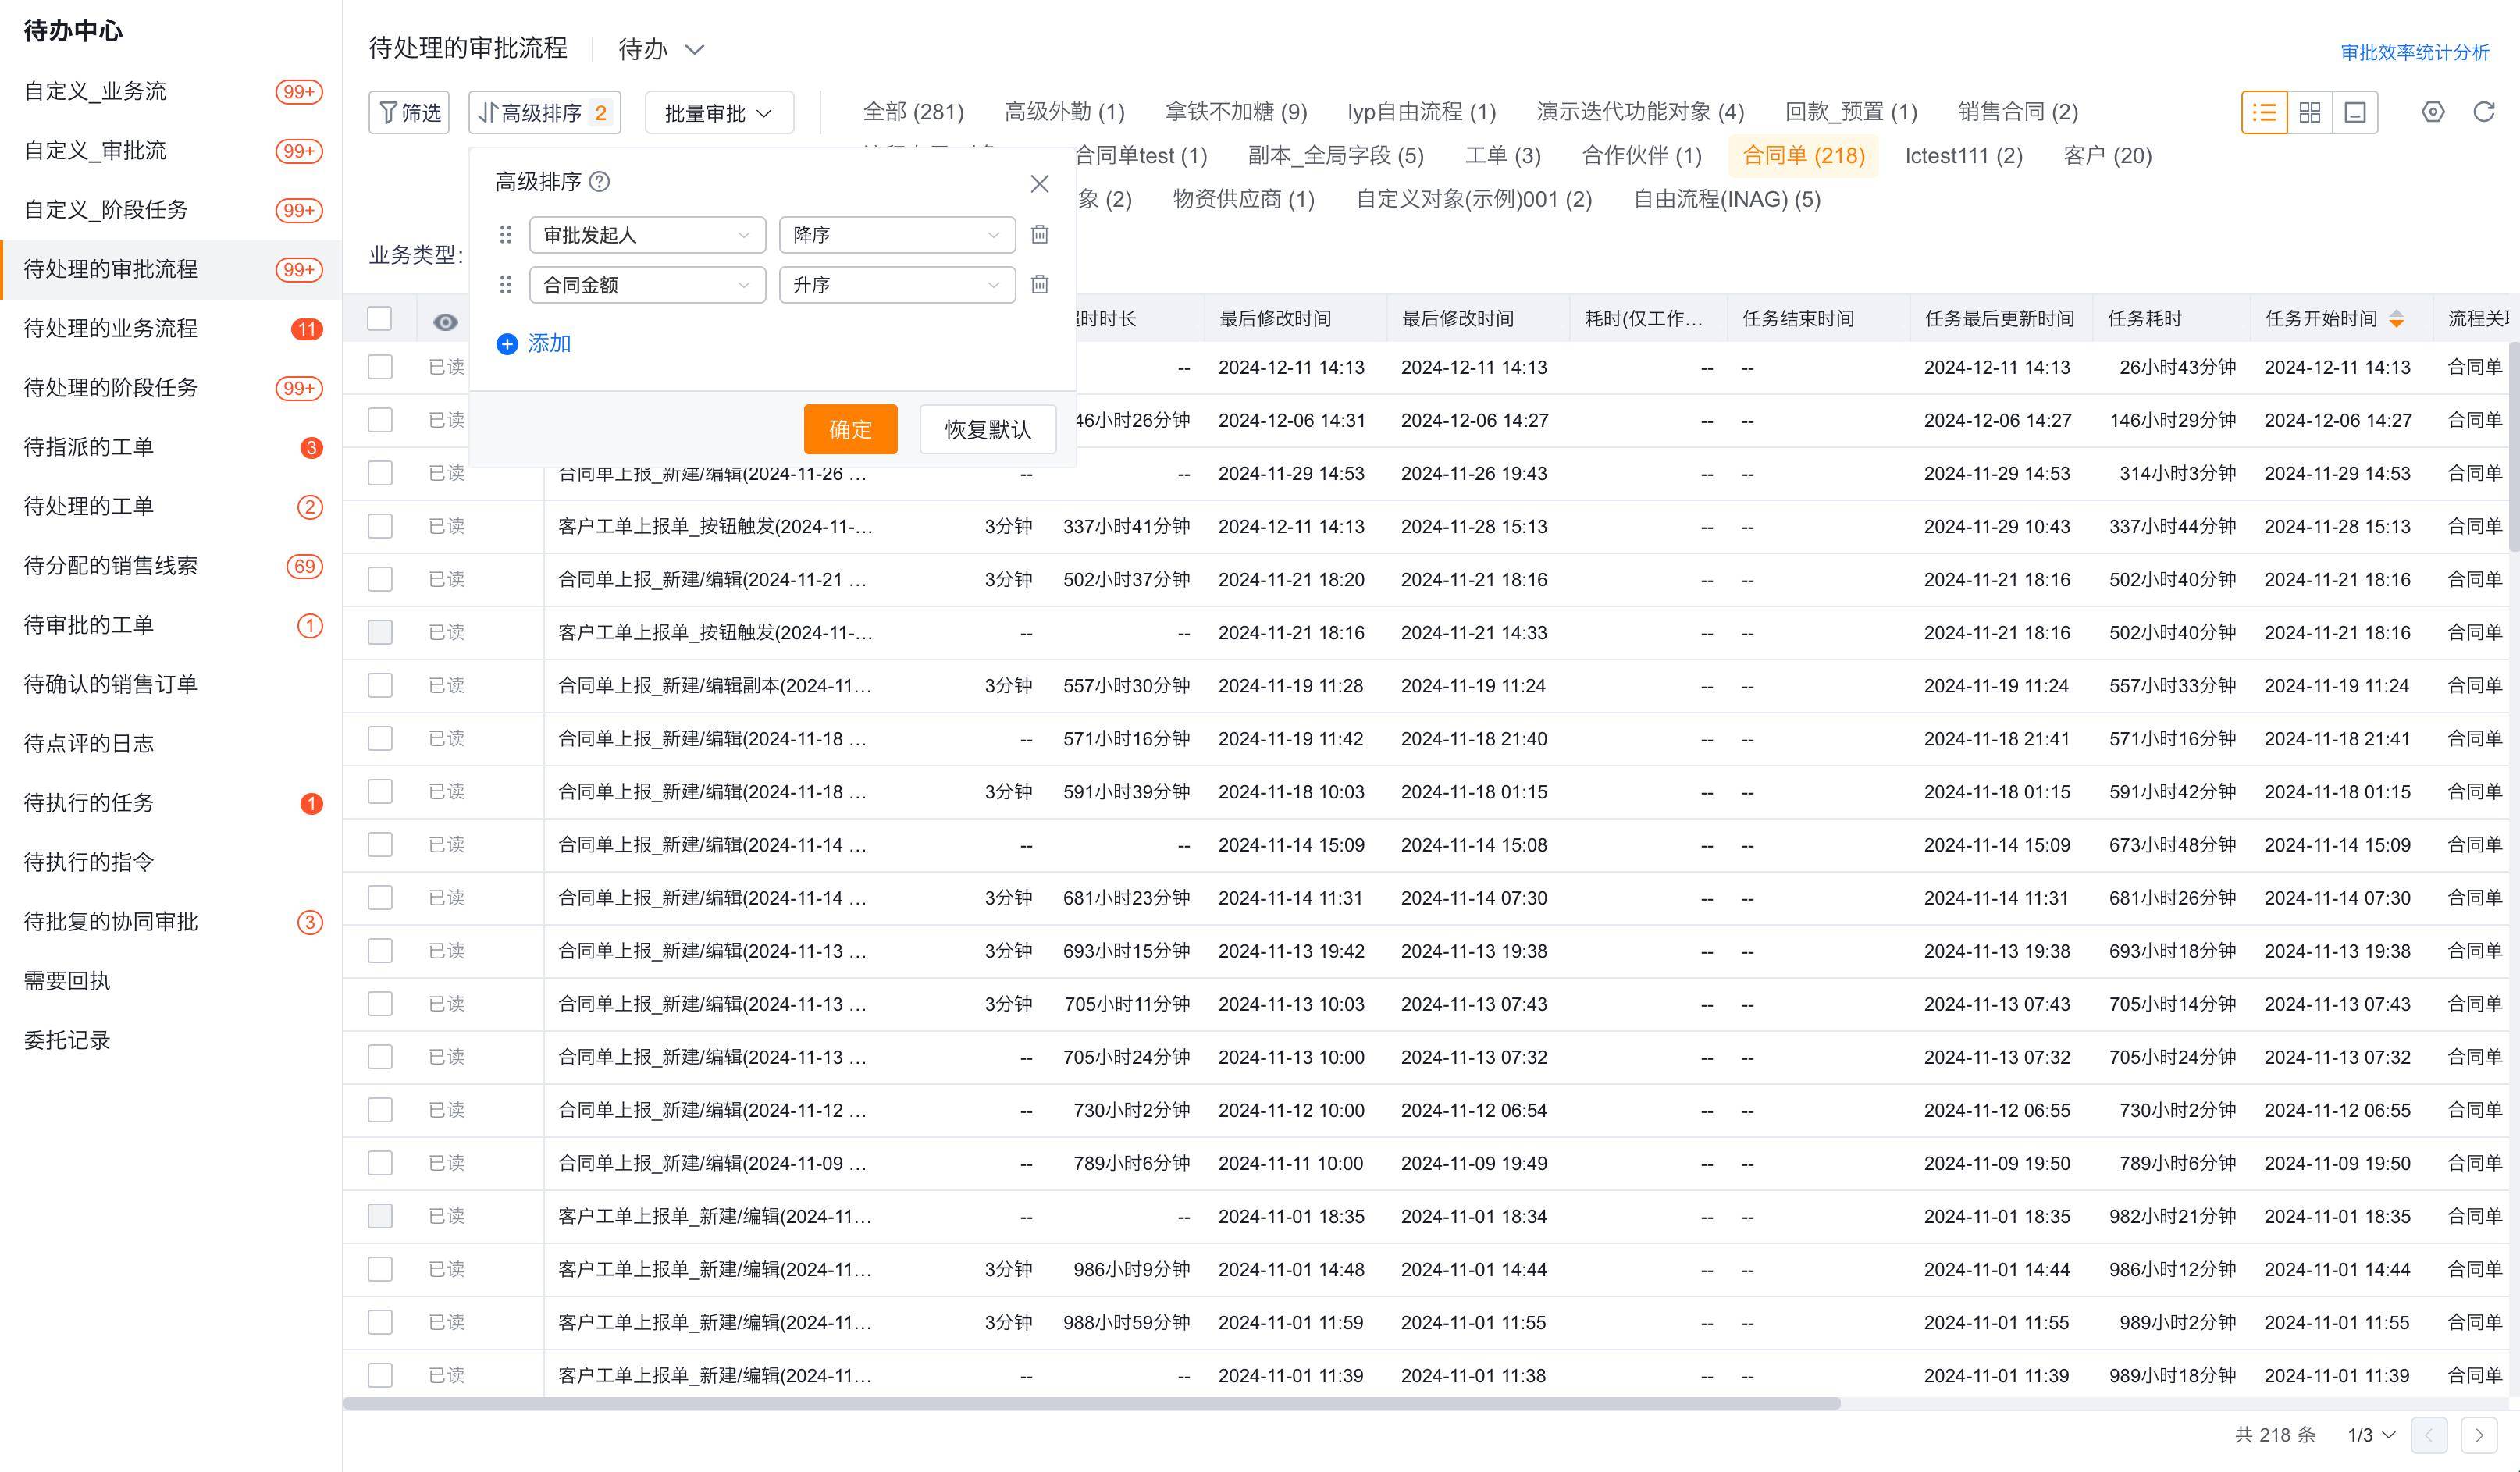Open 待处理的业务流程 in sidebar

[x=111, y=328]
